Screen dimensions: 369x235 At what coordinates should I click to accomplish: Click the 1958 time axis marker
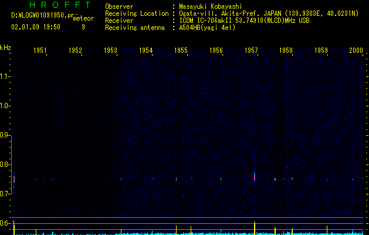pos(286,50)
